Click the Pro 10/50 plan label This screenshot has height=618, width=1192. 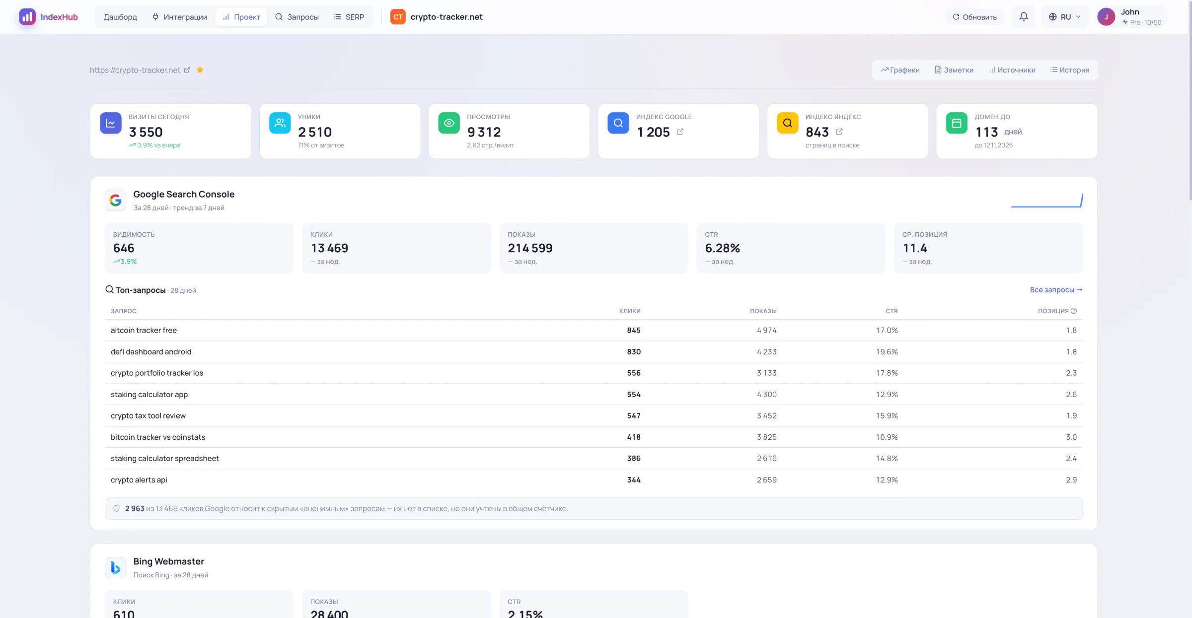1142,22
